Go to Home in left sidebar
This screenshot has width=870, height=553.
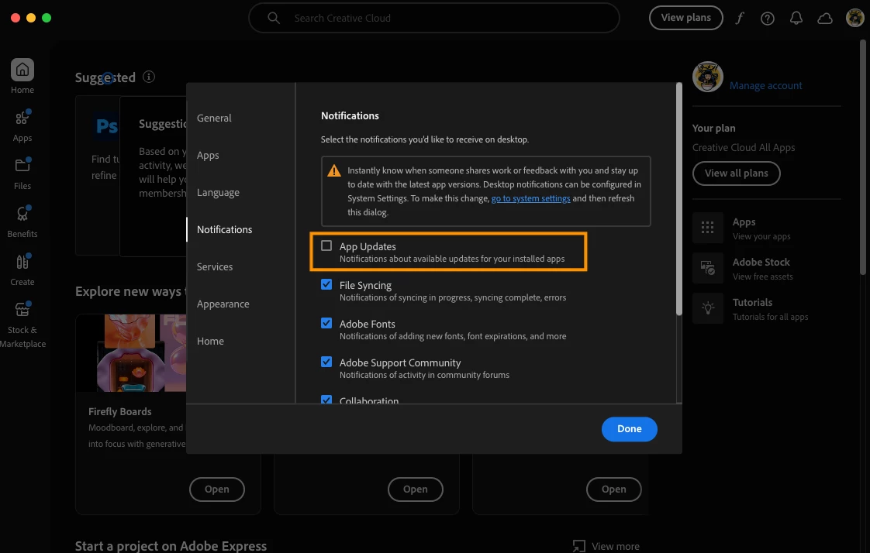click(x=22, y=77)
